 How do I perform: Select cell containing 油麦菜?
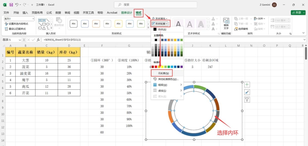point(26,73)
